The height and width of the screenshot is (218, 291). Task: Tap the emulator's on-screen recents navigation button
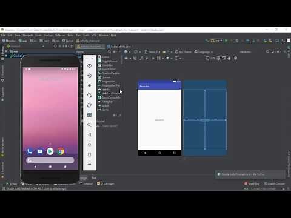[65, 167]
